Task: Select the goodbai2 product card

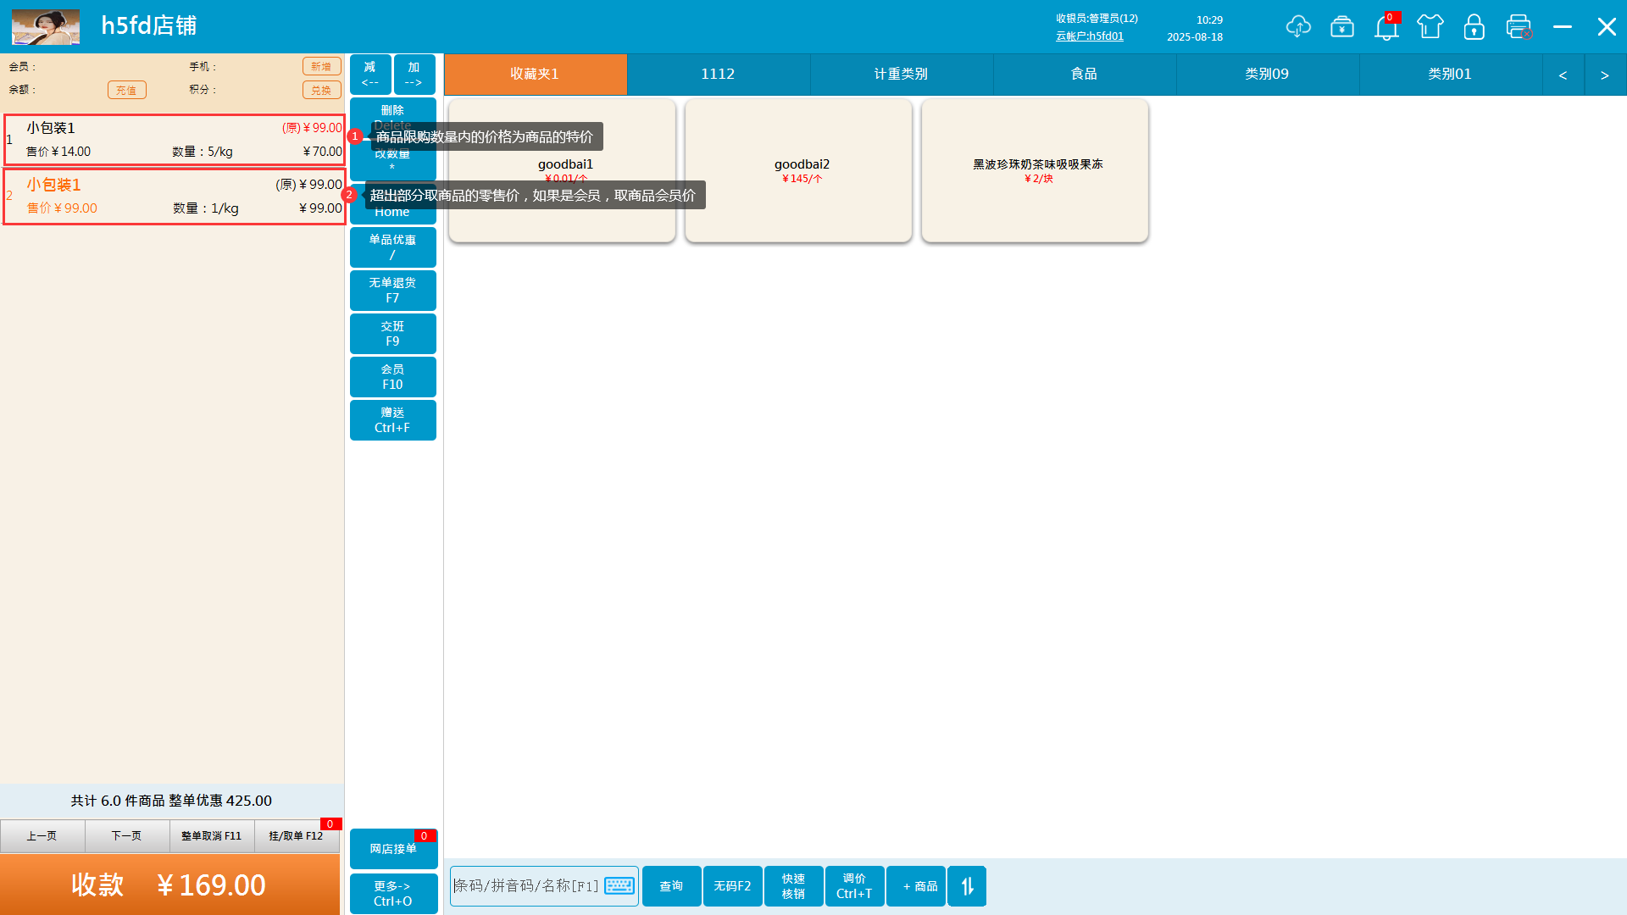Action: pos(798,170)
